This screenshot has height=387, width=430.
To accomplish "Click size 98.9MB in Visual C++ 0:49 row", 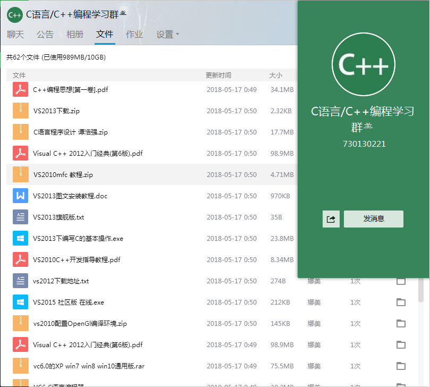I will point(282,345).
